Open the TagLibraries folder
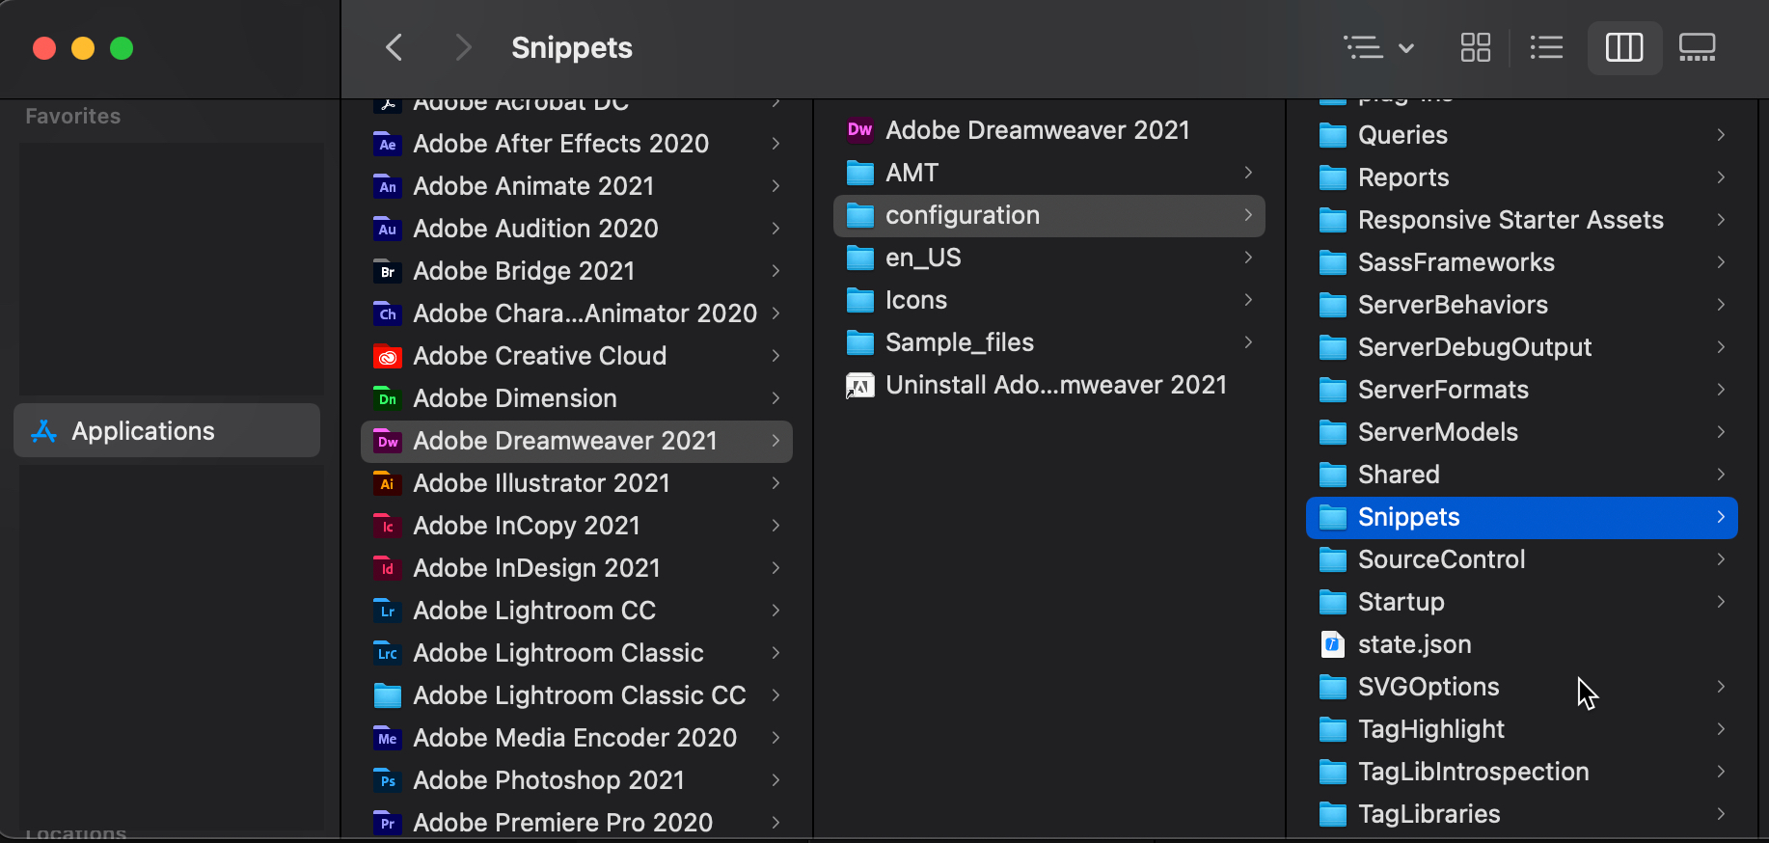The width and height of the screenshot is (1769, 843). (1429, 814)
